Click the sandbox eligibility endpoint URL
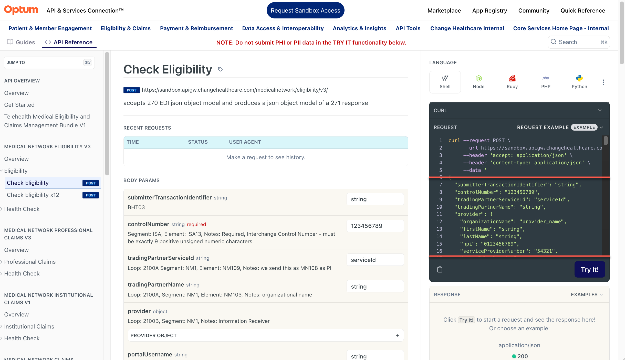Image resolution: width=625 pixels, height=360 pixels. point(235,90)
